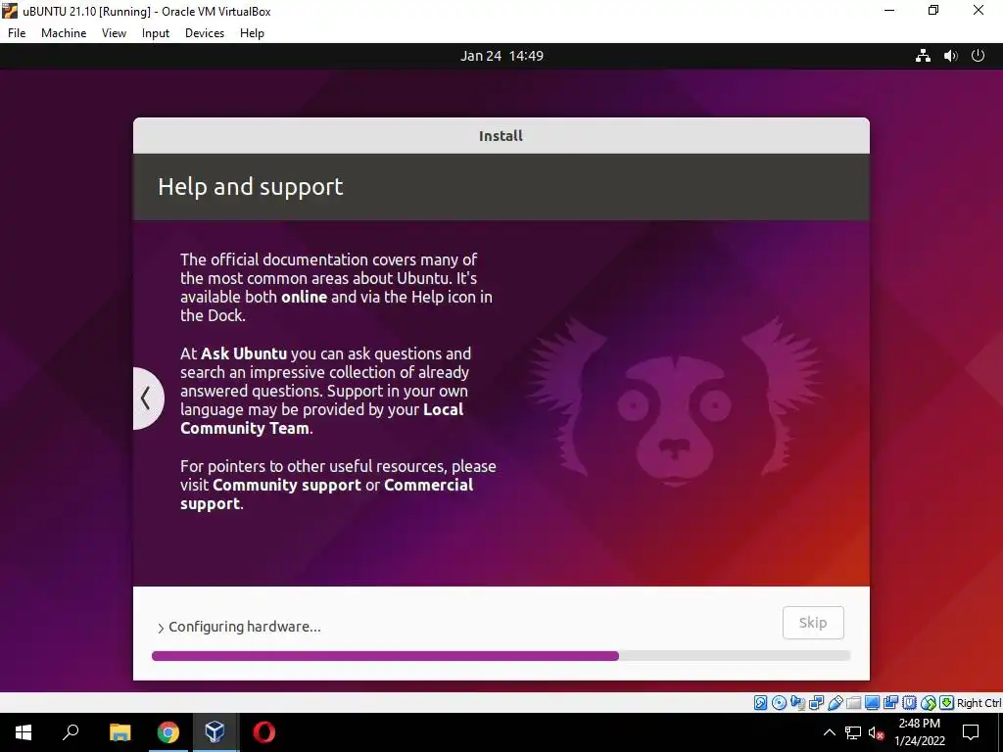Click the Windows tray network icon
This screenshot has height=752, width=1003.
(853, 732)
